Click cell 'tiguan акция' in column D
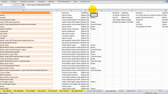 tap(71, 15)
